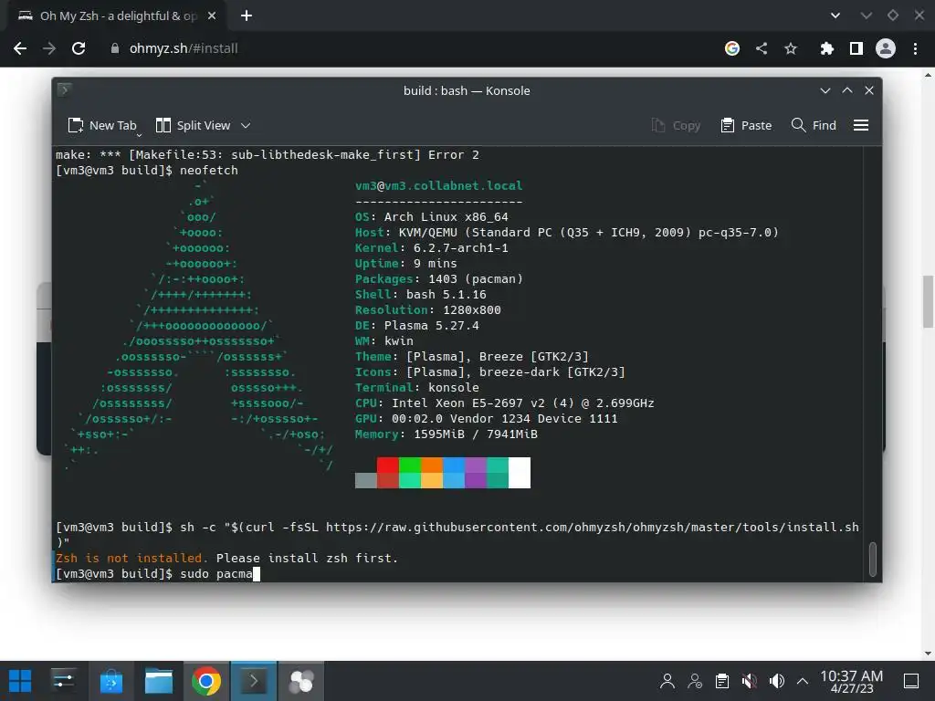Click the '[vm3@vm3 build]$ neofetch' command line

[x=147, y=170]
